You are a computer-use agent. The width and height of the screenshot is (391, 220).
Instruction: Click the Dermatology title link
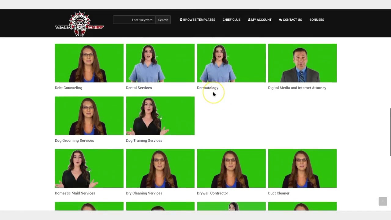tap(207, 88)
